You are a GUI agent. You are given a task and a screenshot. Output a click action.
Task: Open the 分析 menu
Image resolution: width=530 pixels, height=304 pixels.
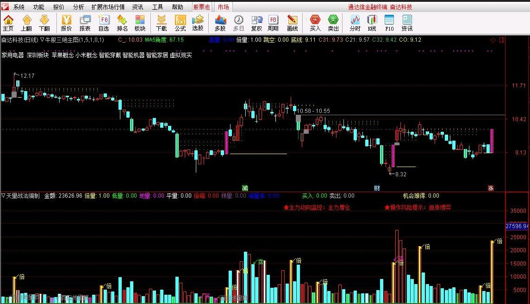78,7
